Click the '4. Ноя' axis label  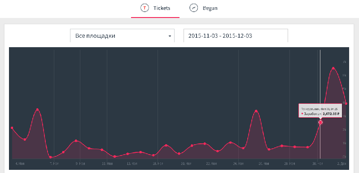point(20,164)
